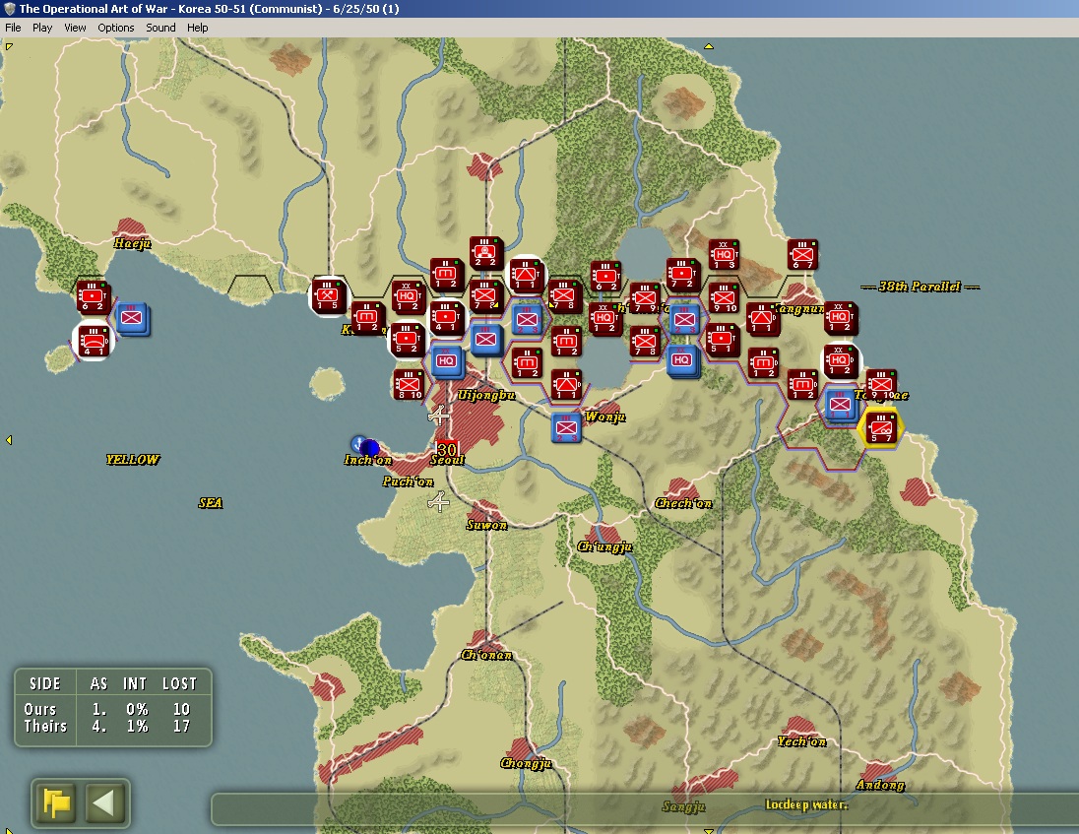
Task: Click the top-left corner map scroll arrow
Action: tap(9, 47)
